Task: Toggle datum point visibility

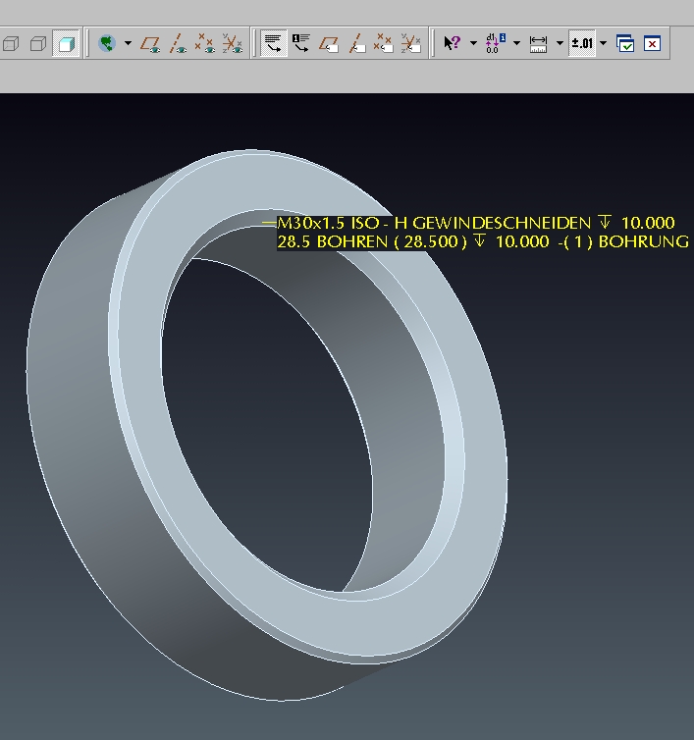Action: 205,43
